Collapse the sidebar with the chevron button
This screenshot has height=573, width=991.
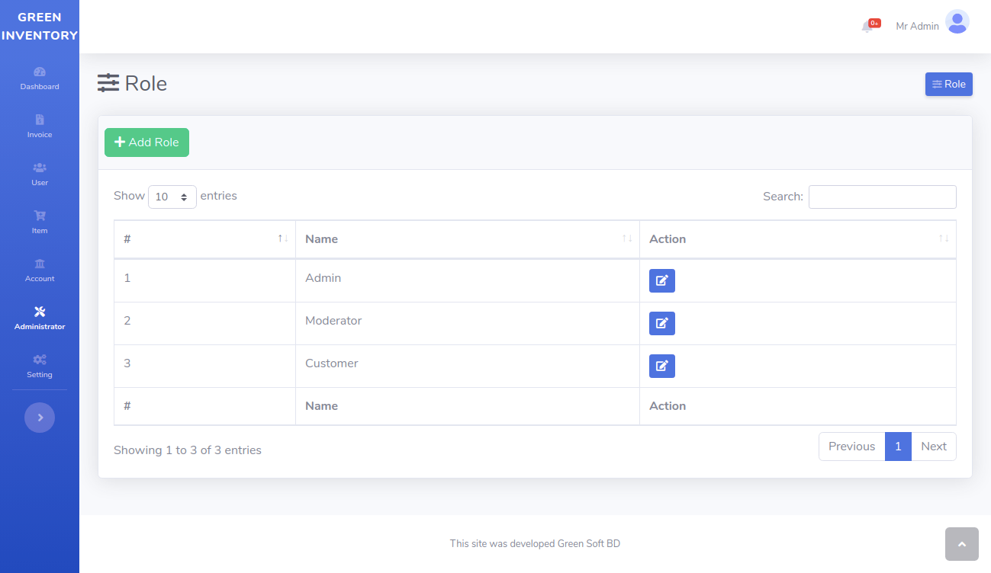pyautogui.click(x=39, y=417)
